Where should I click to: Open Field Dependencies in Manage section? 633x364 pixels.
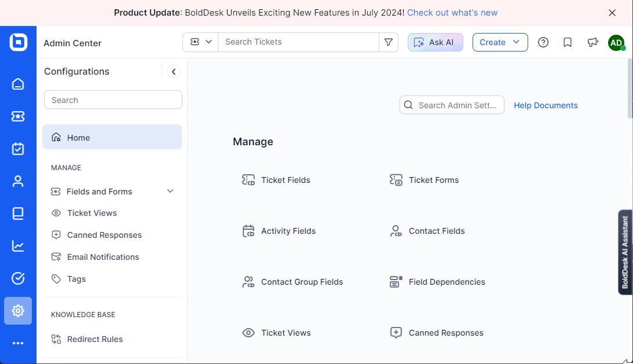point(447,282)
